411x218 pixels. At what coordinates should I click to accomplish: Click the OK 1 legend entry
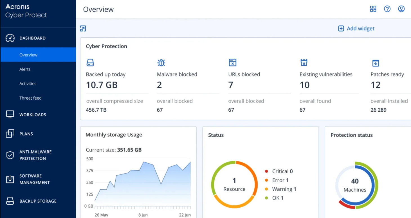pyautogui.click(x=274, y=198)
